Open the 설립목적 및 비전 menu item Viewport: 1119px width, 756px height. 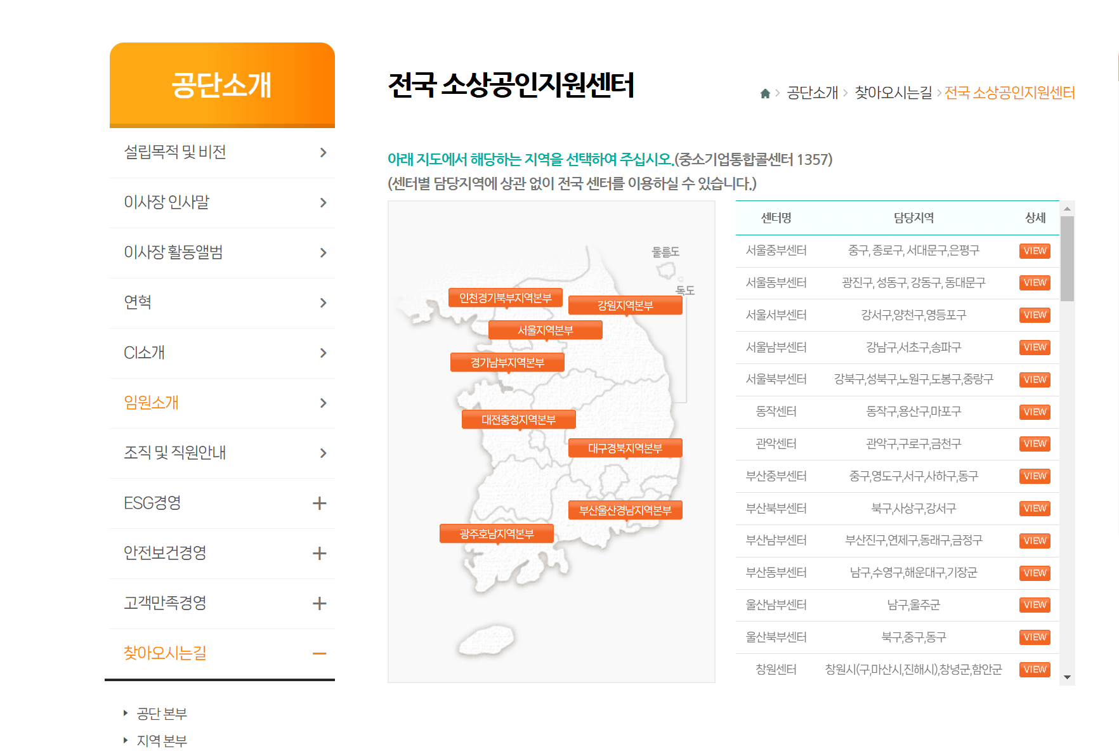pyautogui.click(x=176, y=152)
